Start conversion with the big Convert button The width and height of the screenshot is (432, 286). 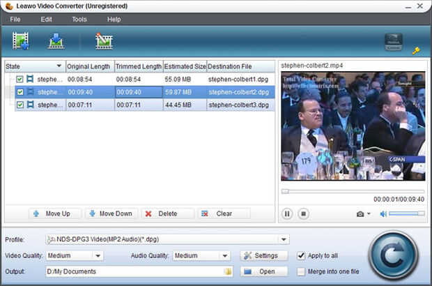click(x=393, y=256)
